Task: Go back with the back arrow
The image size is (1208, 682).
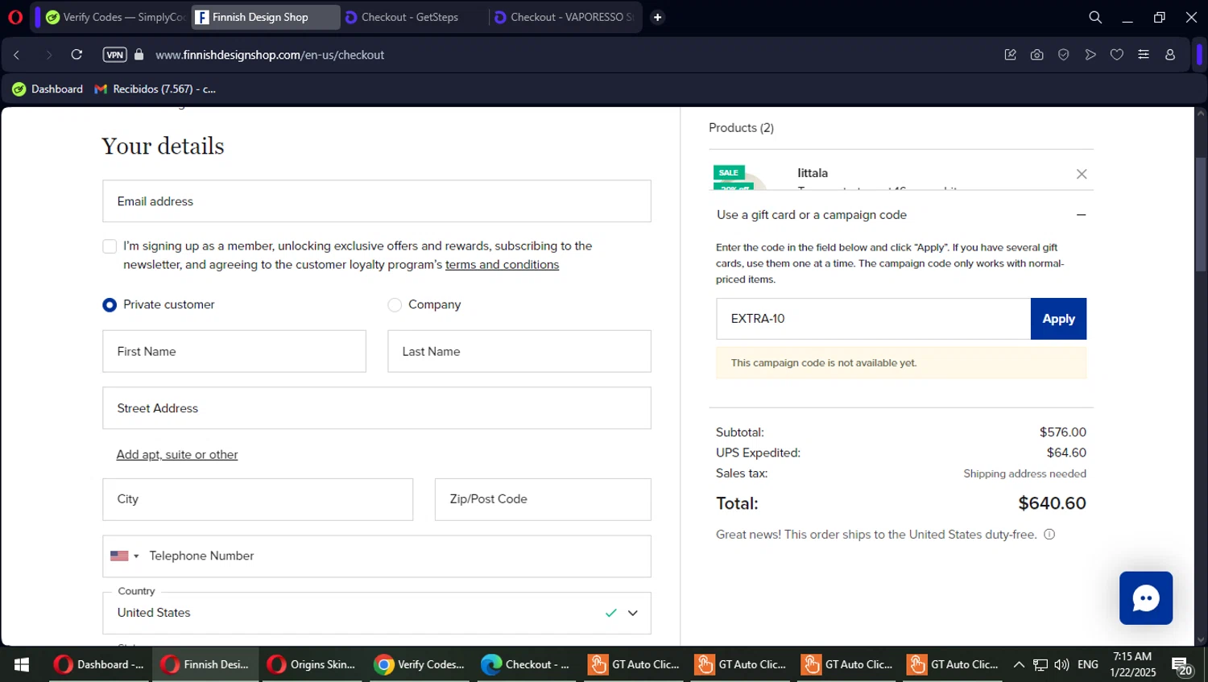Action: click(x=17, y=55)
